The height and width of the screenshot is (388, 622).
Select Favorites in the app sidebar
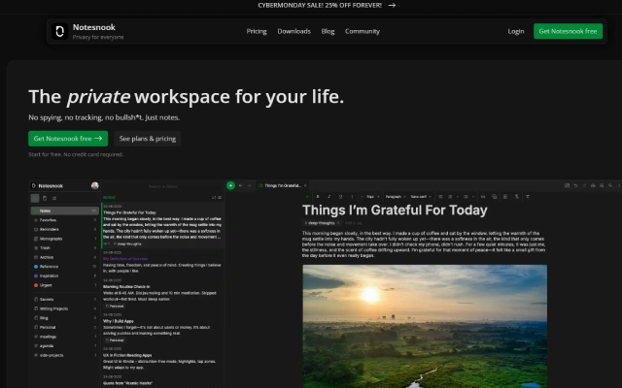click(64, 220)
